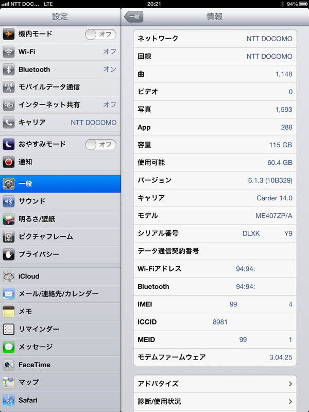Tap the Maps (マップ) icon

coord(8,382)
